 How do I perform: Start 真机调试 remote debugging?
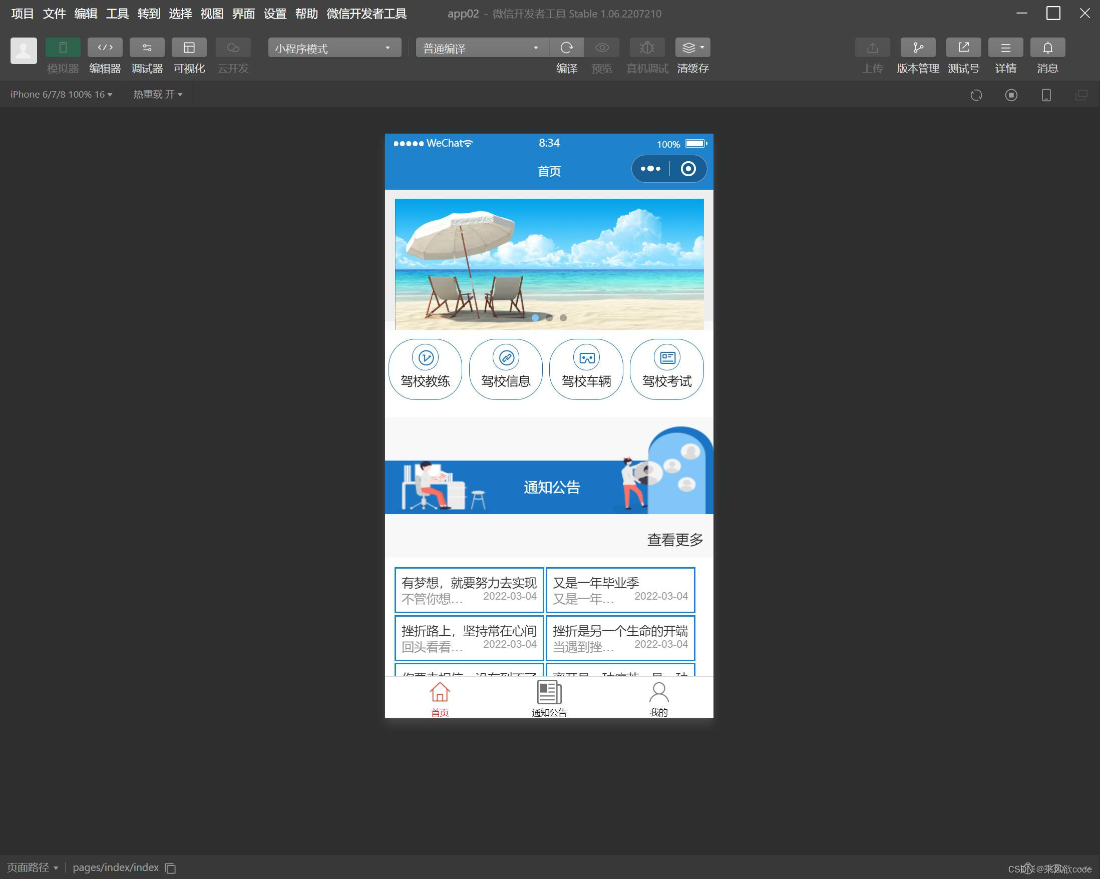646,48
